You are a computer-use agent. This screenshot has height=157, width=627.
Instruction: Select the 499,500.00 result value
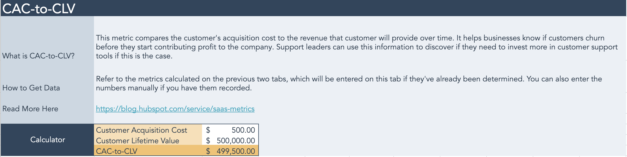coord(236,151)
